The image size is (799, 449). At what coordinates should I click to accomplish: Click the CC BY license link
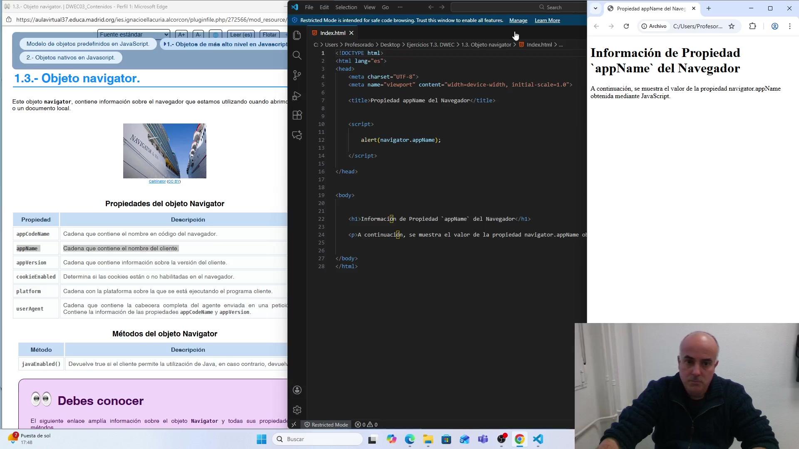pos(174,181)
